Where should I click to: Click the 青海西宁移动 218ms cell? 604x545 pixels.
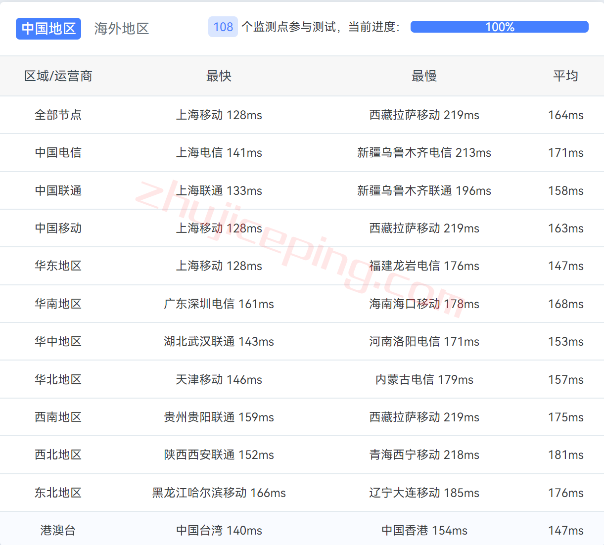click(x=424, y=454)
